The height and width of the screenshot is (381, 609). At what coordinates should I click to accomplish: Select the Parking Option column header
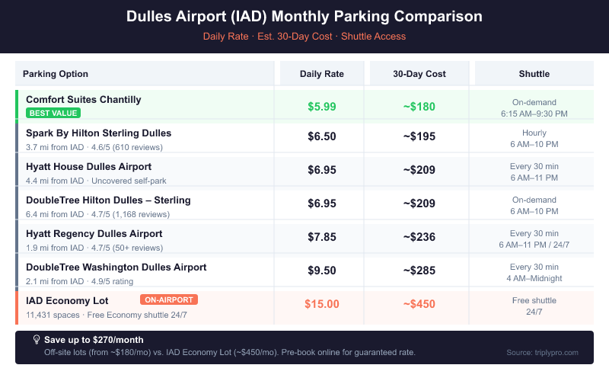56,74
